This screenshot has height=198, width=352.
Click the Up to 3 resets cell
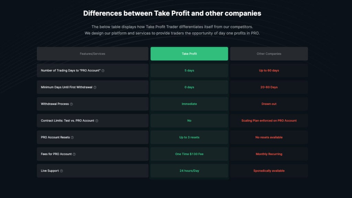189,137
